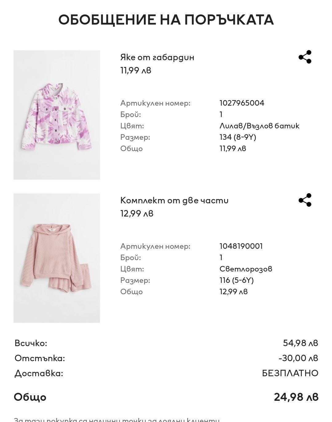Click the 54,98 лв subtotal amount

300,343
